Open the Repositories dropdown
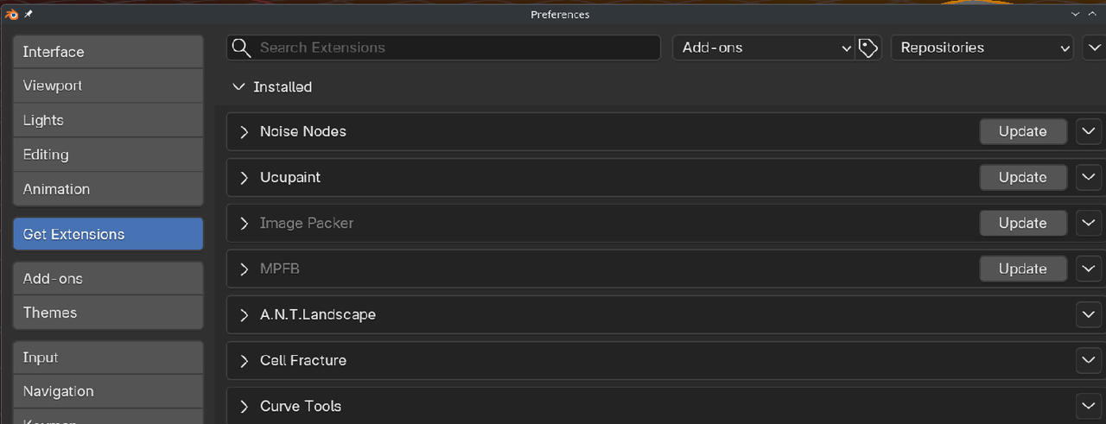This screenshot has width=1106, height=424. 982,47
